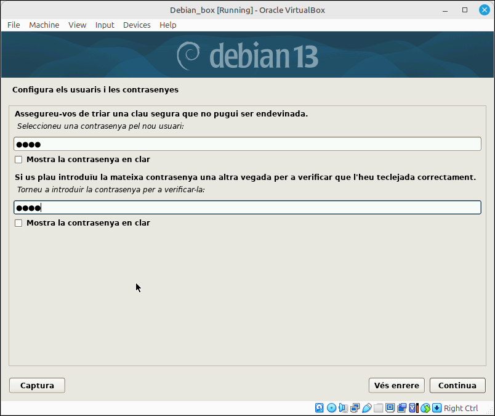Maximize the VirtualBox window
The height and width of the screenshot is (416, 495).
click(x=465, y=10)
